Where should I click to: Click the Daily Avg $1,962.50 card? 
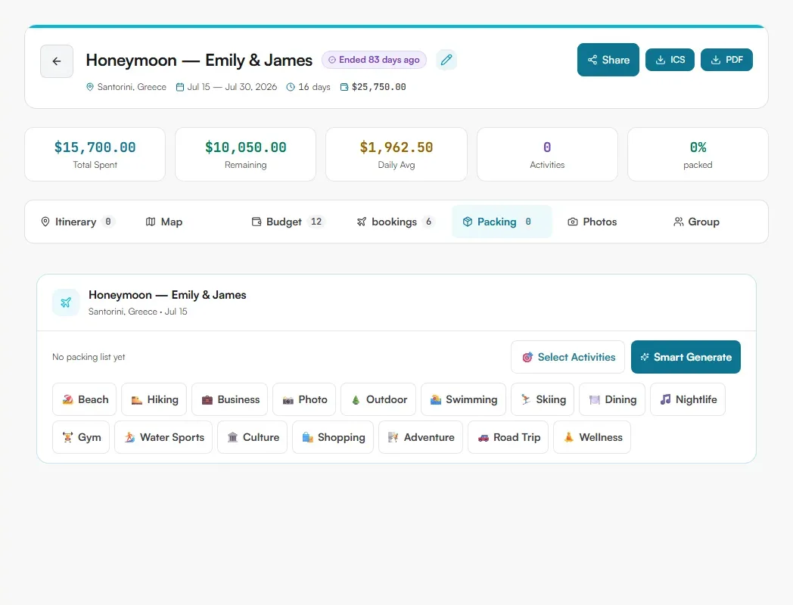(x=396, y=154)
